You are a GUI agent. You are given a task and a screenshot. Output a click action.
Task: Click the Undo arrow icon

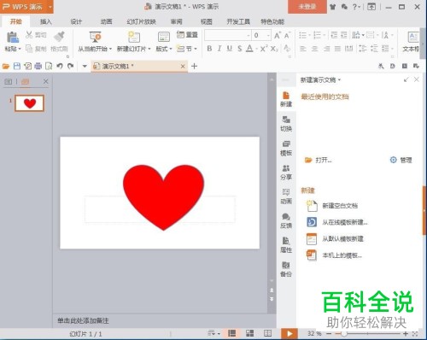click(x=60, y=67)
